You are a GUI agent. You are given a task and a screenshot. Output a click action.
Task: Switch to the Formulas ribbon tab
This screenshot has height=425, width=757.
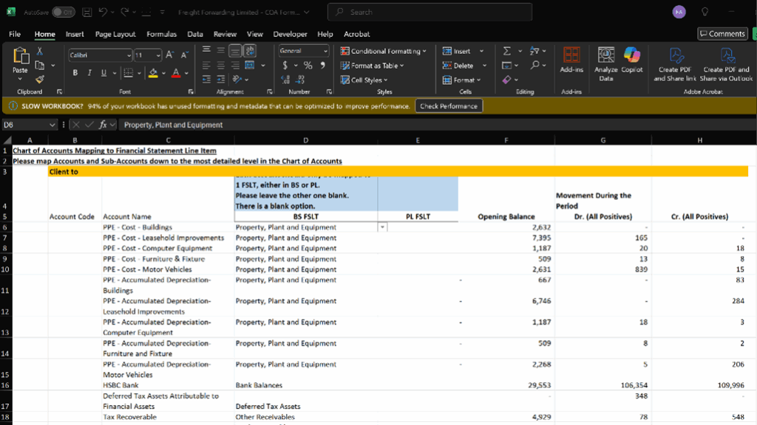pos(161,34)
